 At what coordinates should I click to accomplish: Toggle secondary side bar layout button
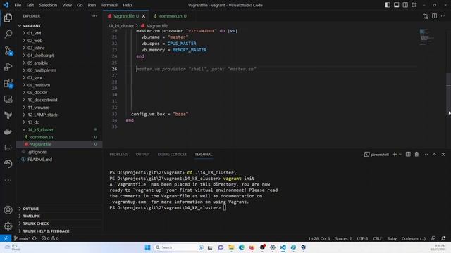click(x=405, y=5)
